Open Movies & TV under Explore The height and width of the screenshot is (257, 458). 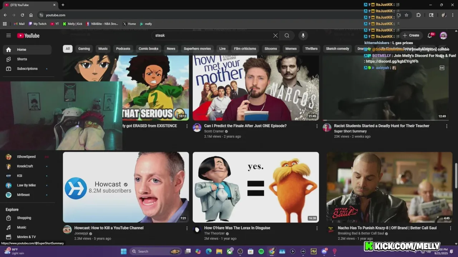[x=27, y=237]
